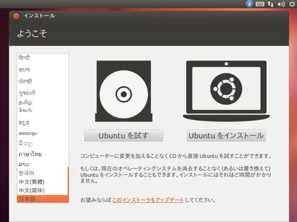Viewport: 297px width, 222px height.
Task: Select 中文(简体) in the language list
Action: tap(42, 191)
